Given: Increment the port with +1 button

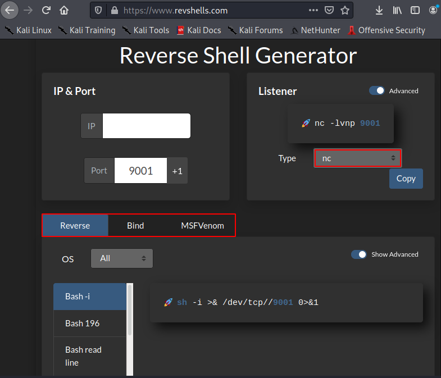Looking at the screenshot, I should pyautogui.click(x=177, y=170).
